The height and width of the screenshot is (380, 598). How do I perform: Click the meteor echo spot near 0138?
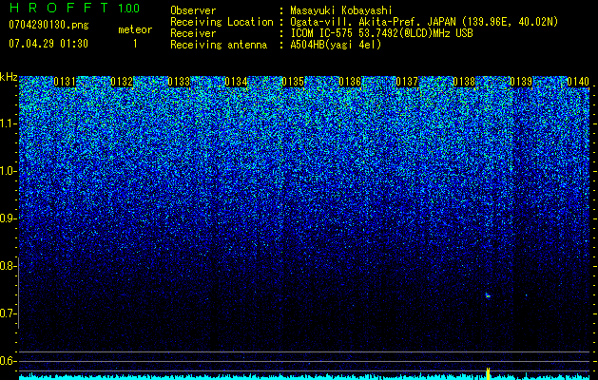pyautogui.click(x=488, y=295)
